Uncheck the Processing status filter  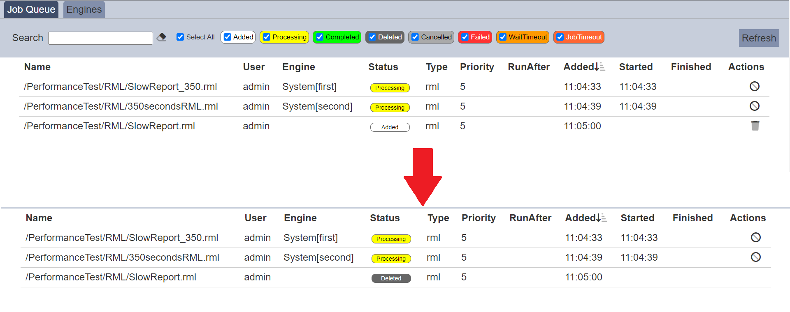click(267, 37)
